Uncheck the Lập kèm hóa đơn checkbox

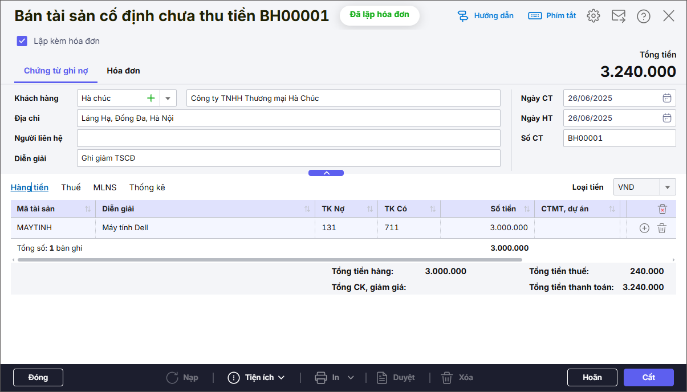click(x=22, y=41)
